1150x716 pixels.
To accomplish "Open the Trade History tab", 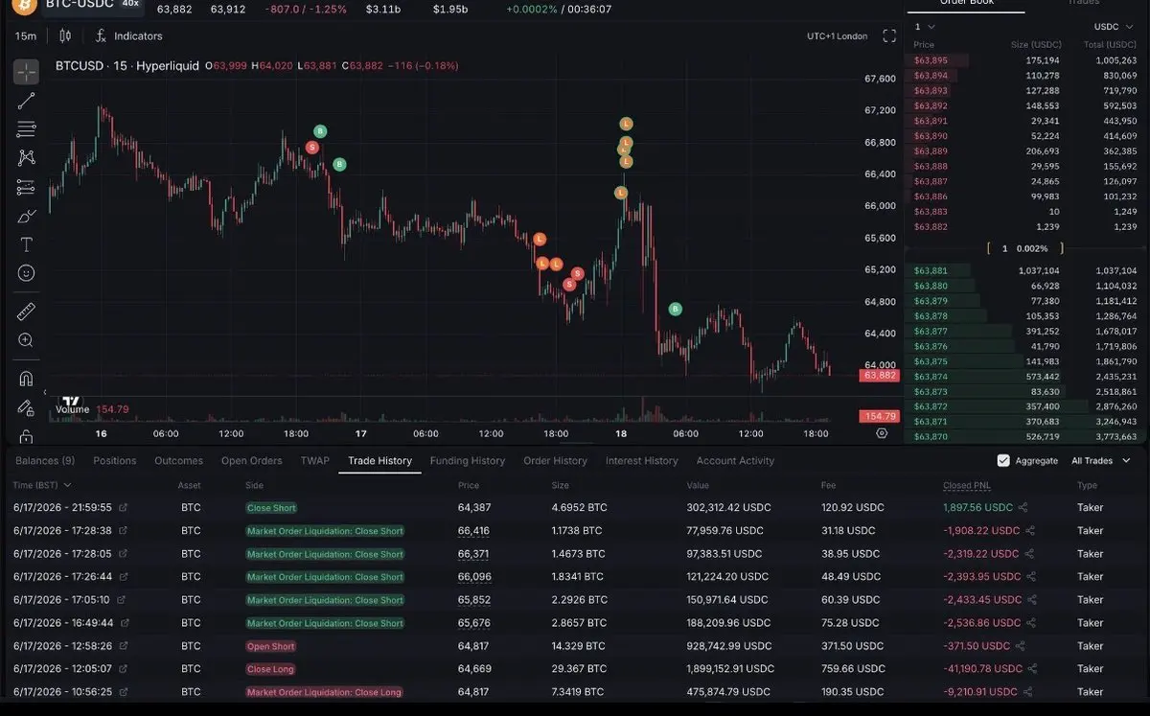I will [x=380, y=461].
